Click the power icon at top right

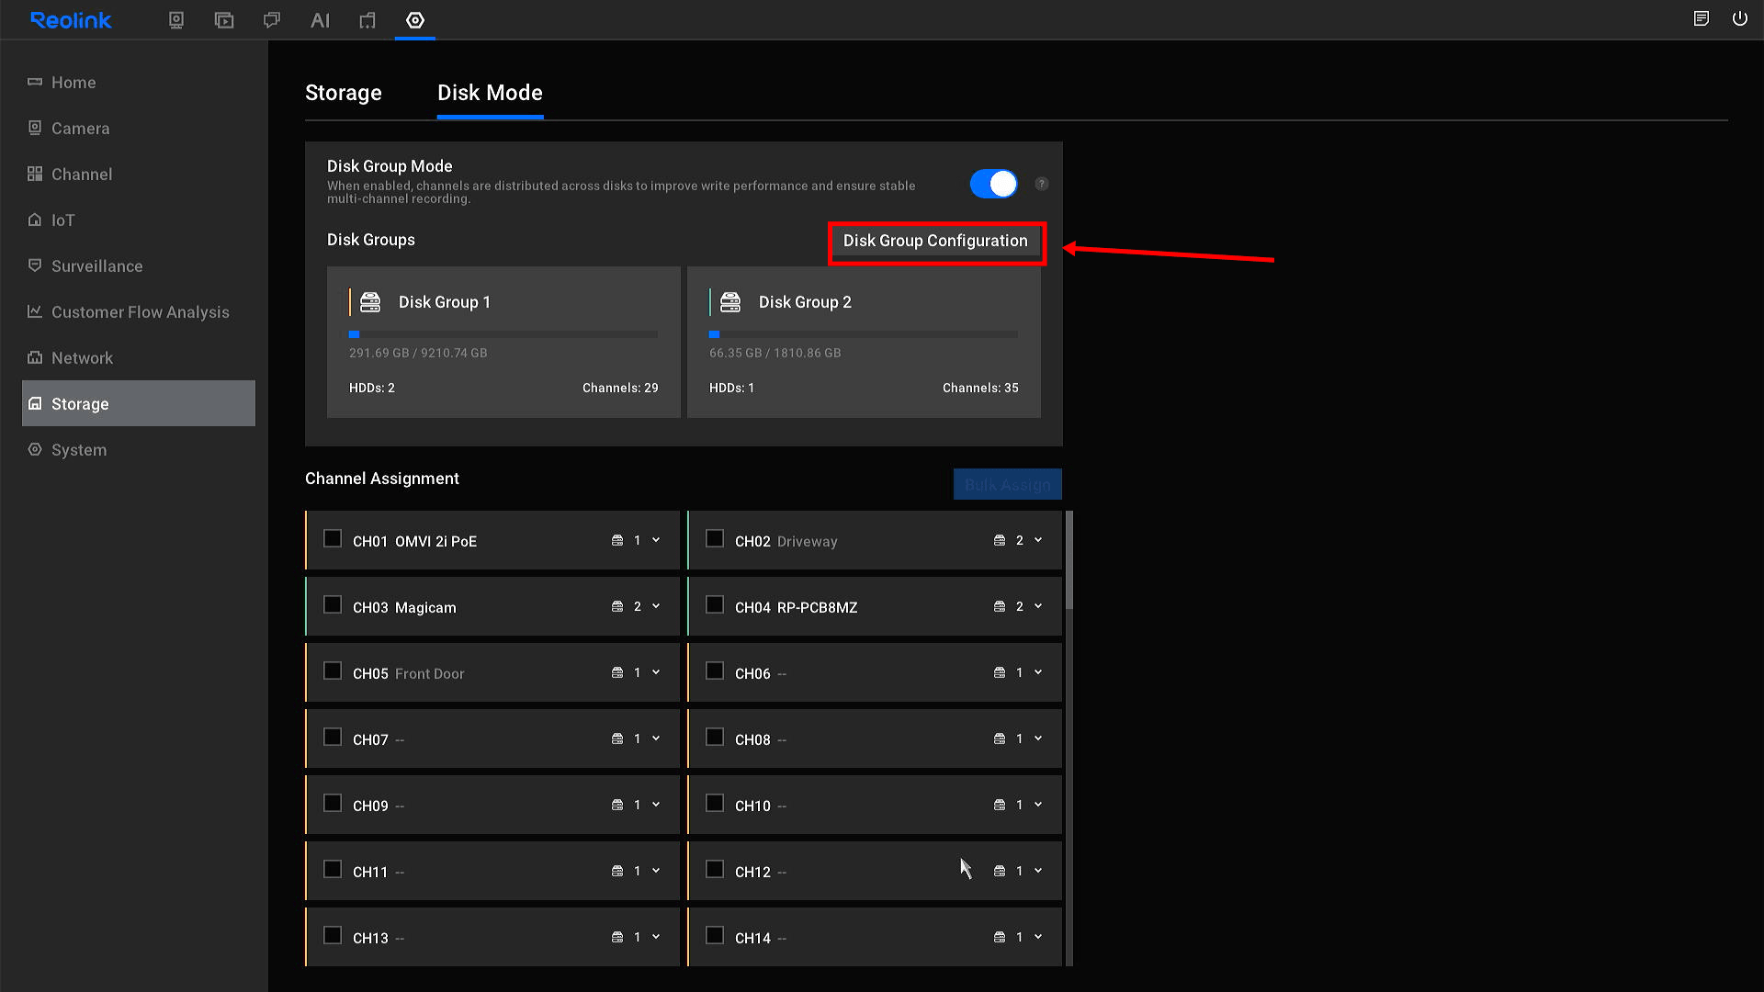pos(1740,18)
